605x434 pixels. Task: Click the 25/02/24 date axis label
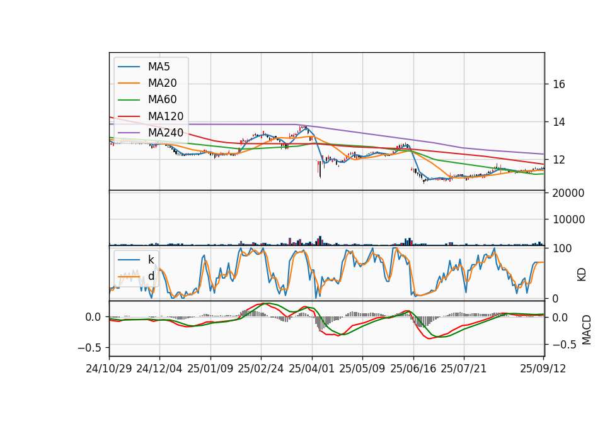pyautogui.click(x=261, y=369)
